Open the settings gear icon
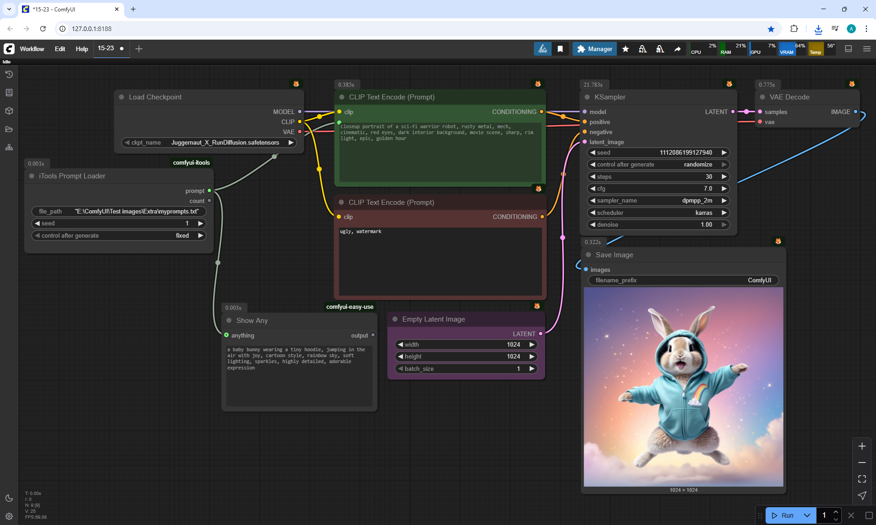 tap(9, 516)
